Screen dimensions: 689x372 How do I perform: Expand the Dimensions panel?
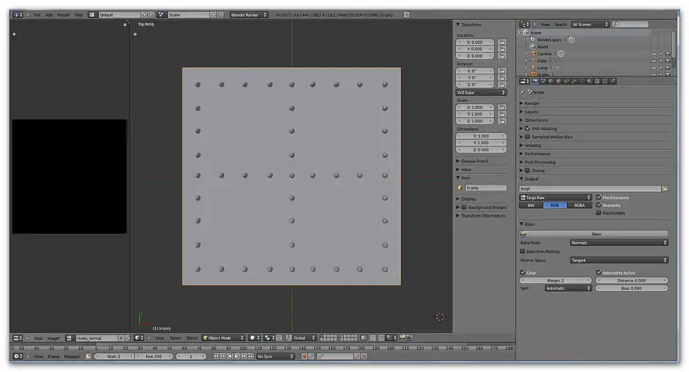click(x=536, y=120)
